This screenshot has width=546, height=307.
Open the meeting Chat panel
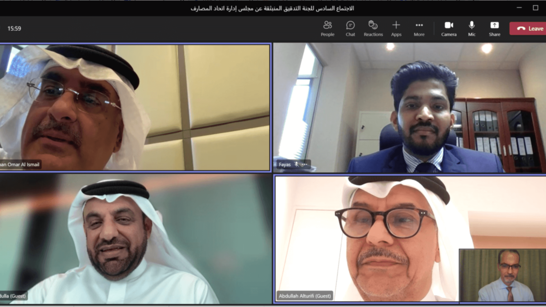click(350, 28)
